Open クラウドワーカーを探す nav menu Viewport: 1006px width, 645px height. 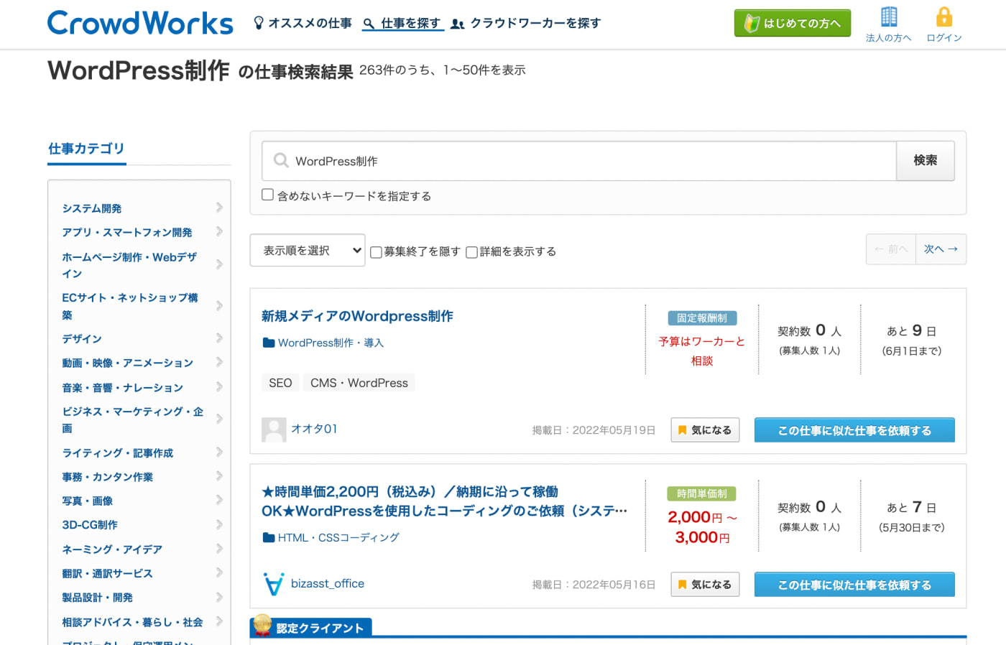535,23
